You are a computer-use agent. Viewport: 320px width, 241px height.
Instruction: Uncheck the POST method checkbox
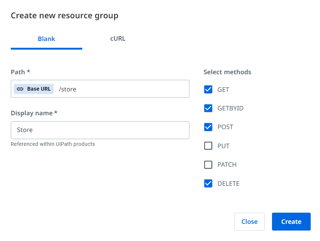pyautogui.click(x=208, y=127)
